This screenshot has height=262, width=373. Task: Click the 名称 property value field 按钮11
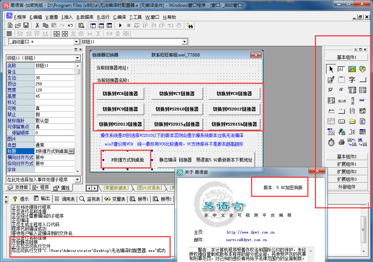54,65
